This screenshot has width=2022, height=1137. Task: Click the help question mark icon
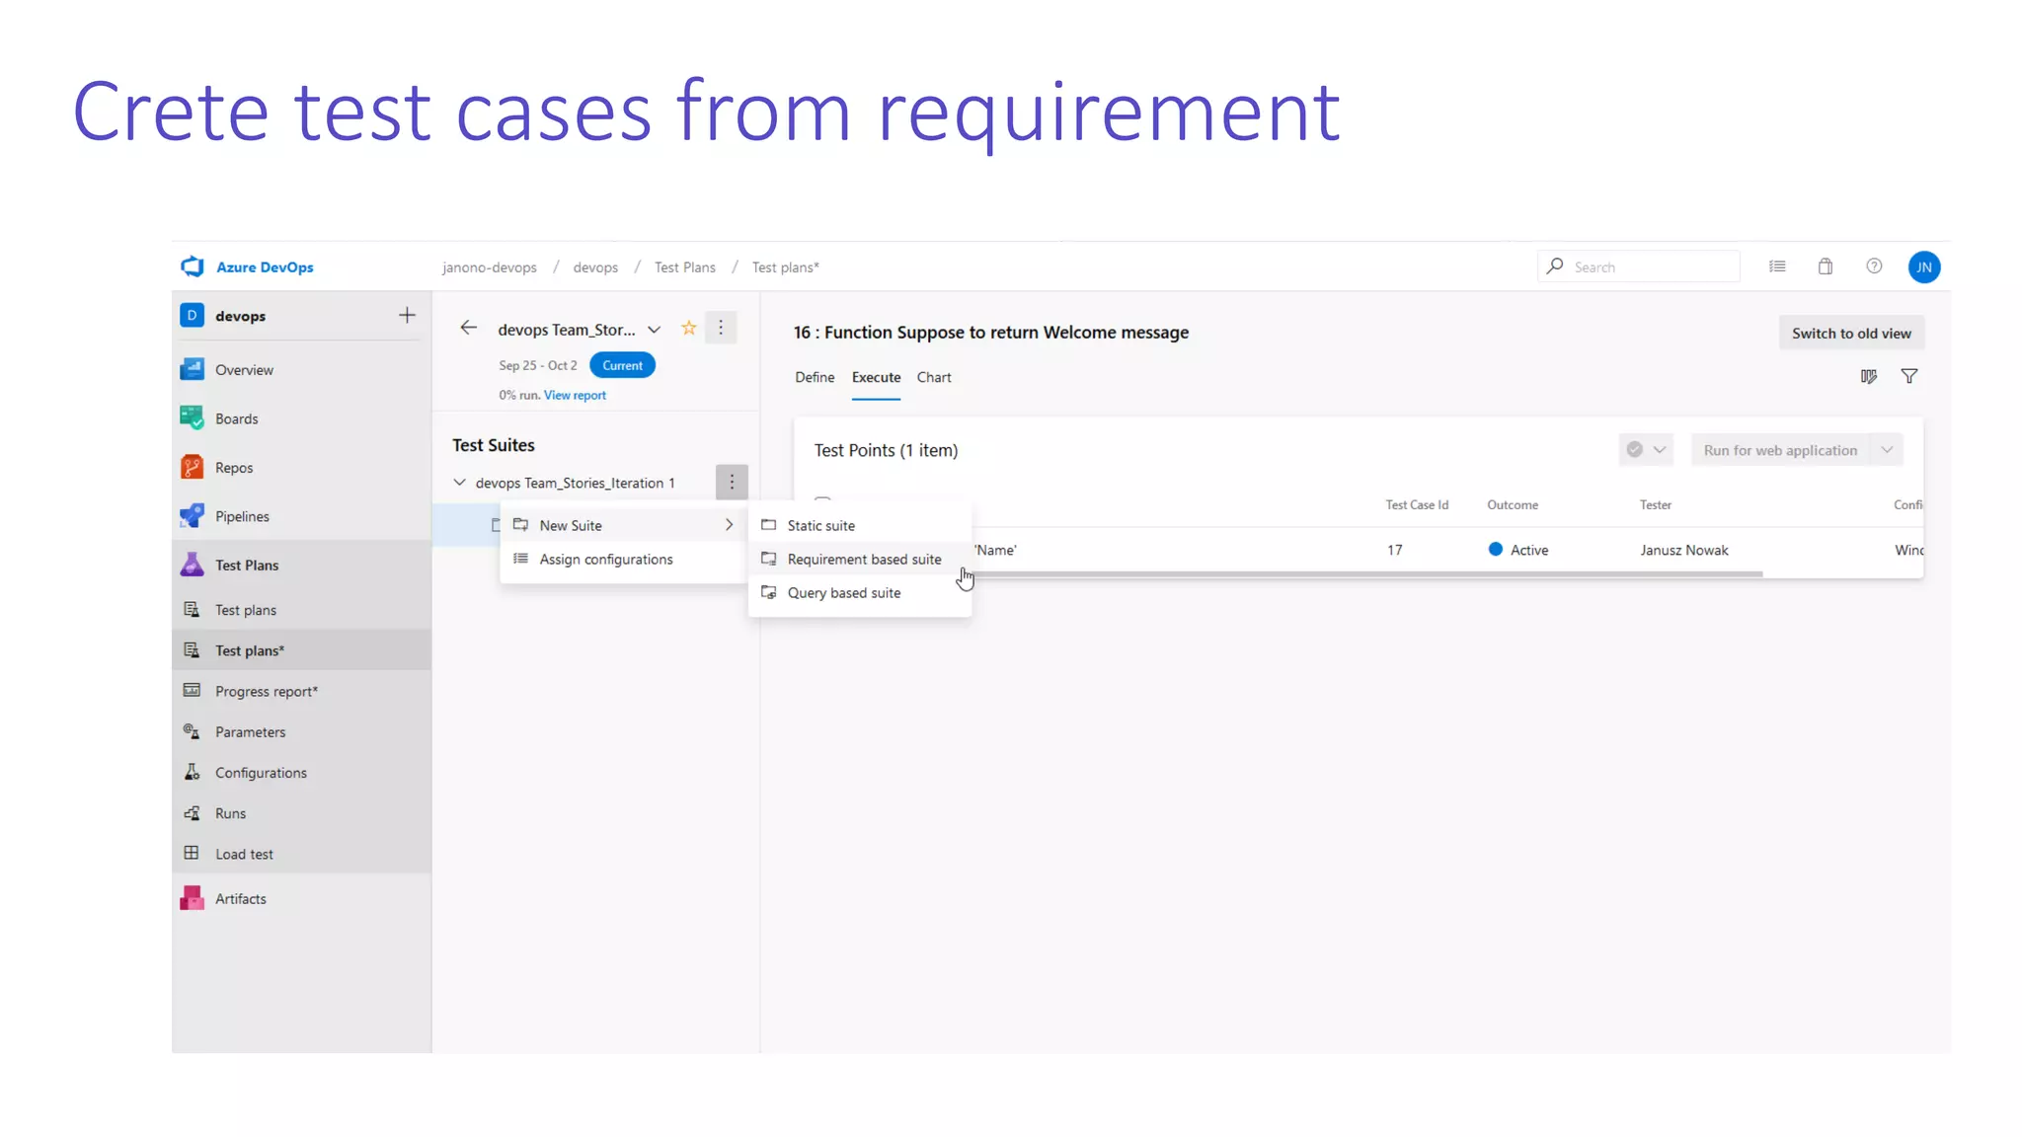pyautogui.click(x=1874, y=266)
